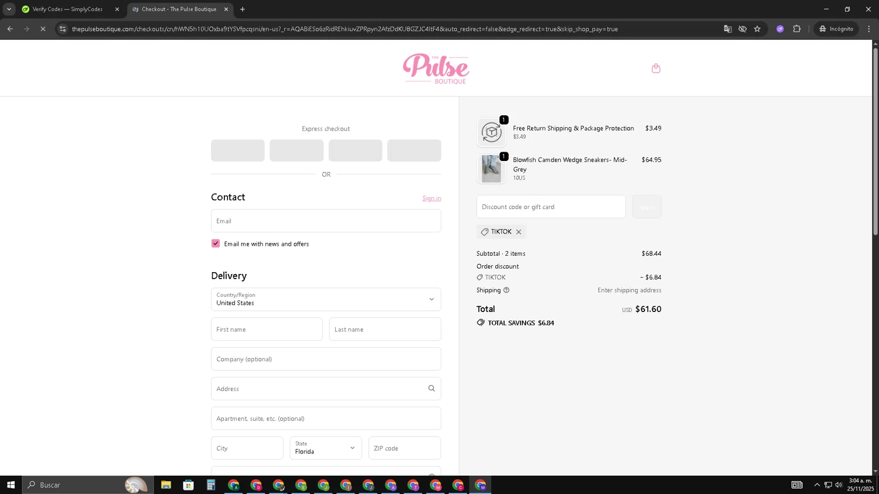Focus the Email input field
Viewport: 879px width, 494px height.
click(x=326, y=221)
